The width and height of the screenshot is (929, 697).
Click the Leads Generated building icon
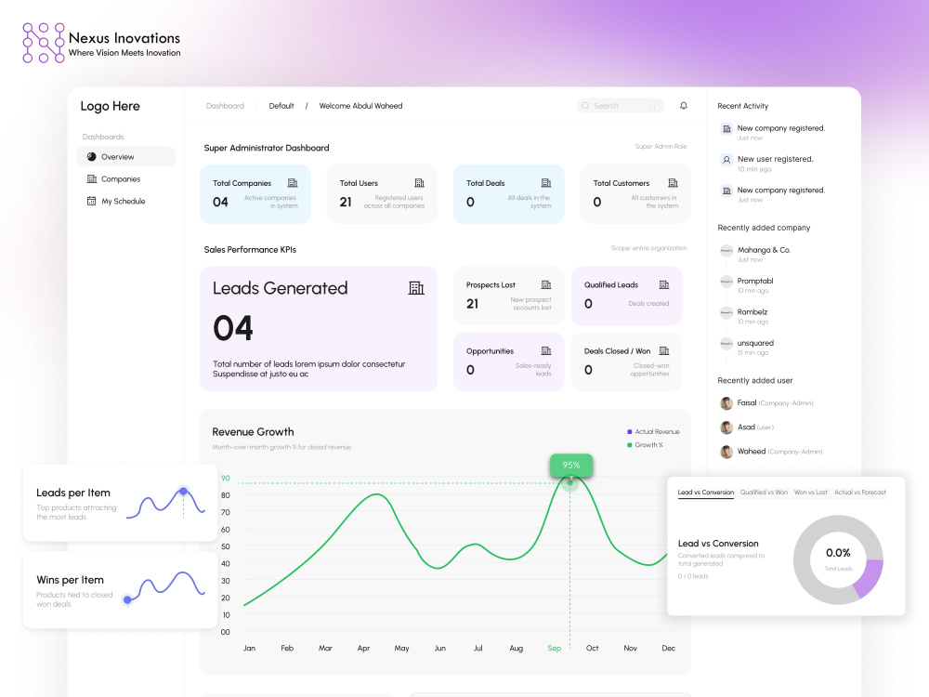(416, 288)
